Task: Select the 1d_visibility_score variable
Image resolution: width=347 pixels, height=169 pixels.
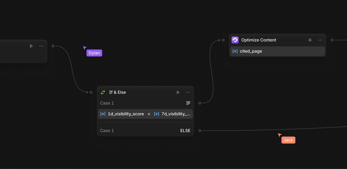Action: (x=125, y=114)
